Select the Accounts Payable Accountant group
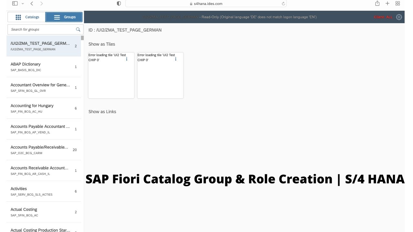The width and height of the screenshot is (413, 232). [x=44, y=129]
